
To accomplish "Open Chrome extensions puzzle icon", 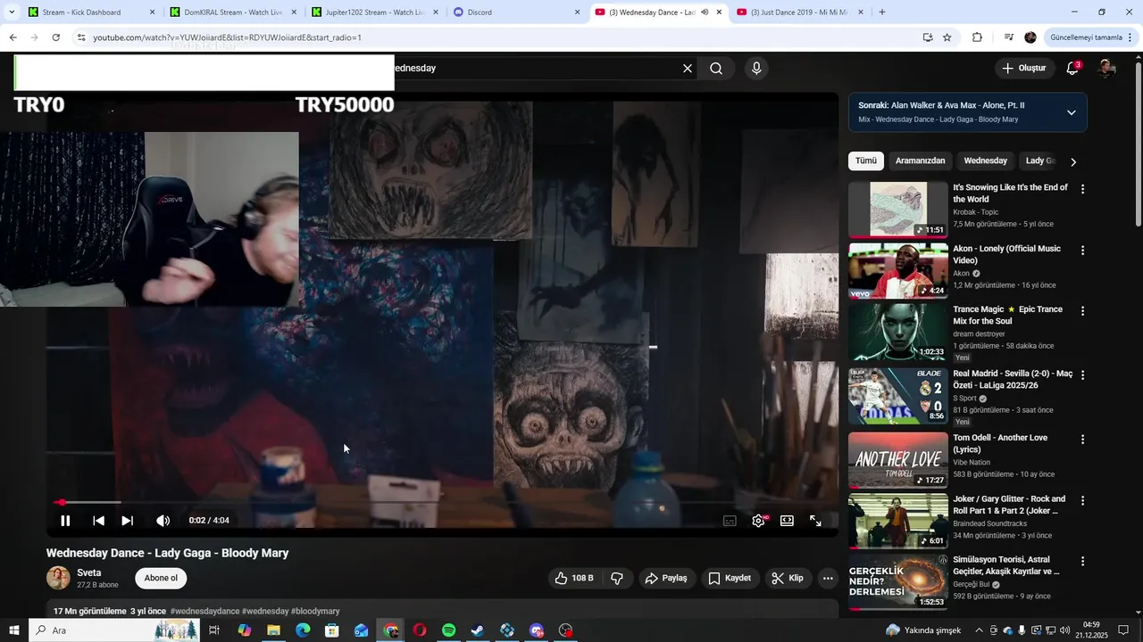I will click(x=977, y=37).
